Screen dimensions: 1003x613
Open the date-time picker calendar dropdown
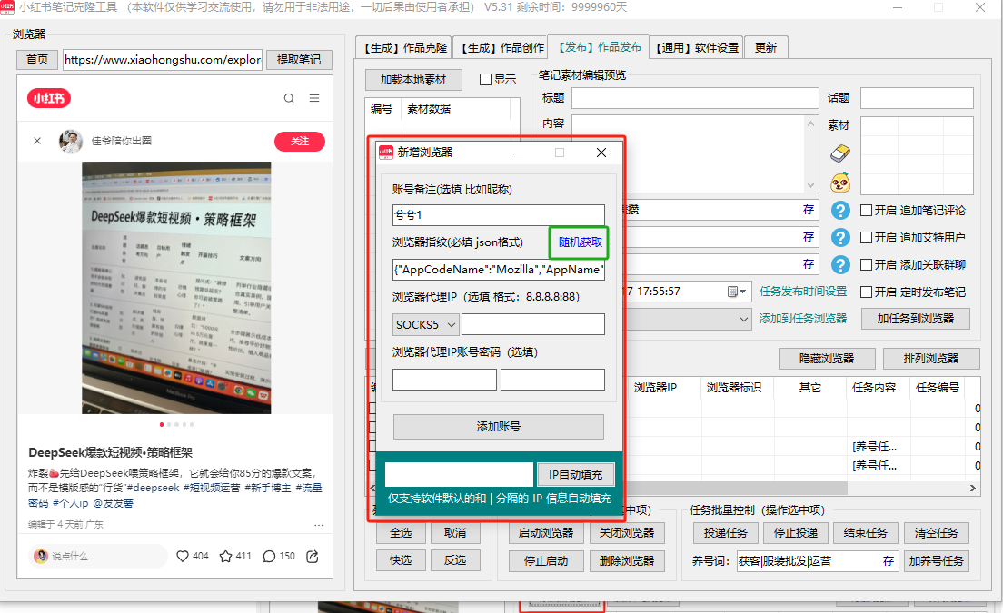738,292
